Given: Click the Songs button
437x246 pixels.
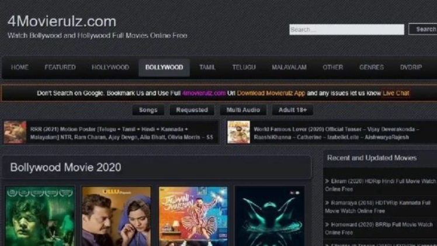Looking at the screenshot, I should click(x=148, y=110).
